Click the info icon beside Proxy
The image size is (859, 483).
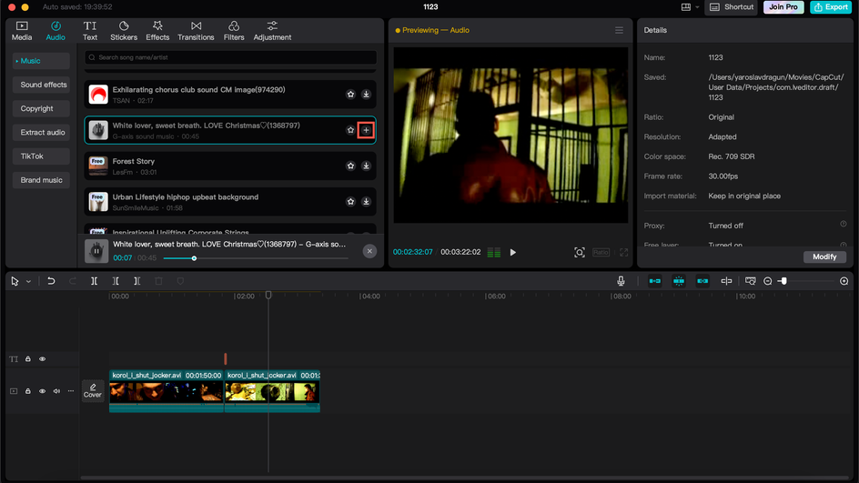(x=844, y=224)
